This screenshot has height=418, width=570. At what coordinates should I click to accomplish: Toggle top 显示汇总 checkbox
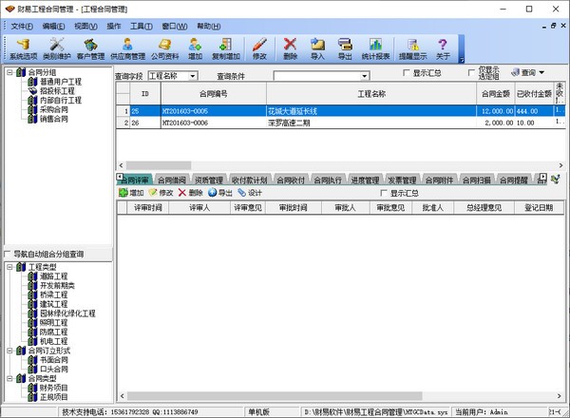pyautogui.click(x=407, y=73)
